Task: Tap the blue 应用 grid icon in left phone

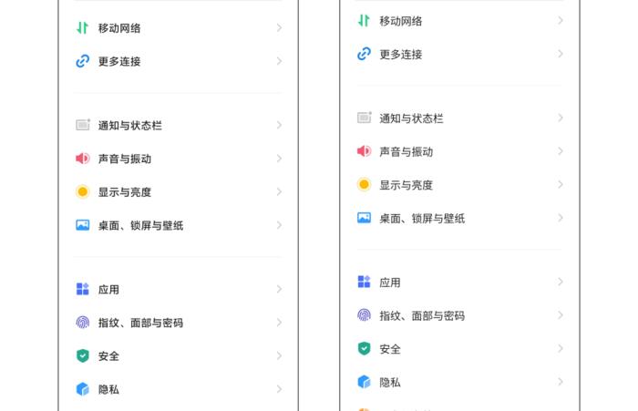Action: point(83,289)
